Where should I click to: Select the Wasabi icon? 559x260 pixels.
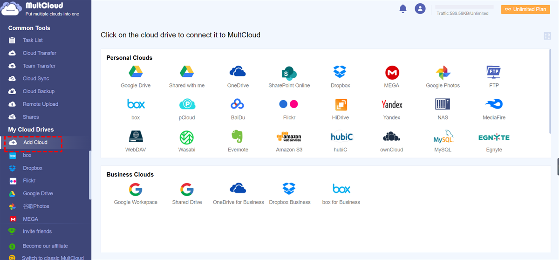[187, 137]
